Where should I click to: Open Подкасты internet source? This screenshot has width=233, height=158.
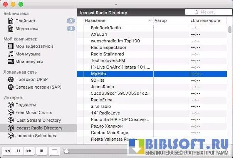coord(25,105)
